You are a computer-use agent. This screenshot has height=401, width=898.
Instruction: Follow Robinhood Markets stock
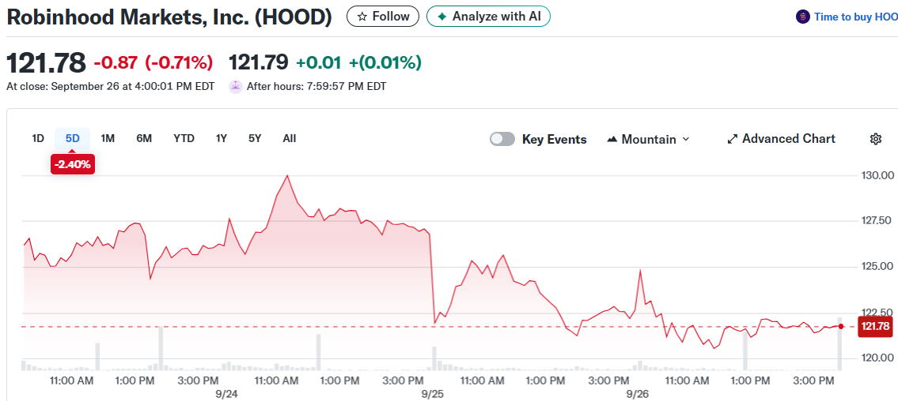pyautogui.click(x=383, y=17)
